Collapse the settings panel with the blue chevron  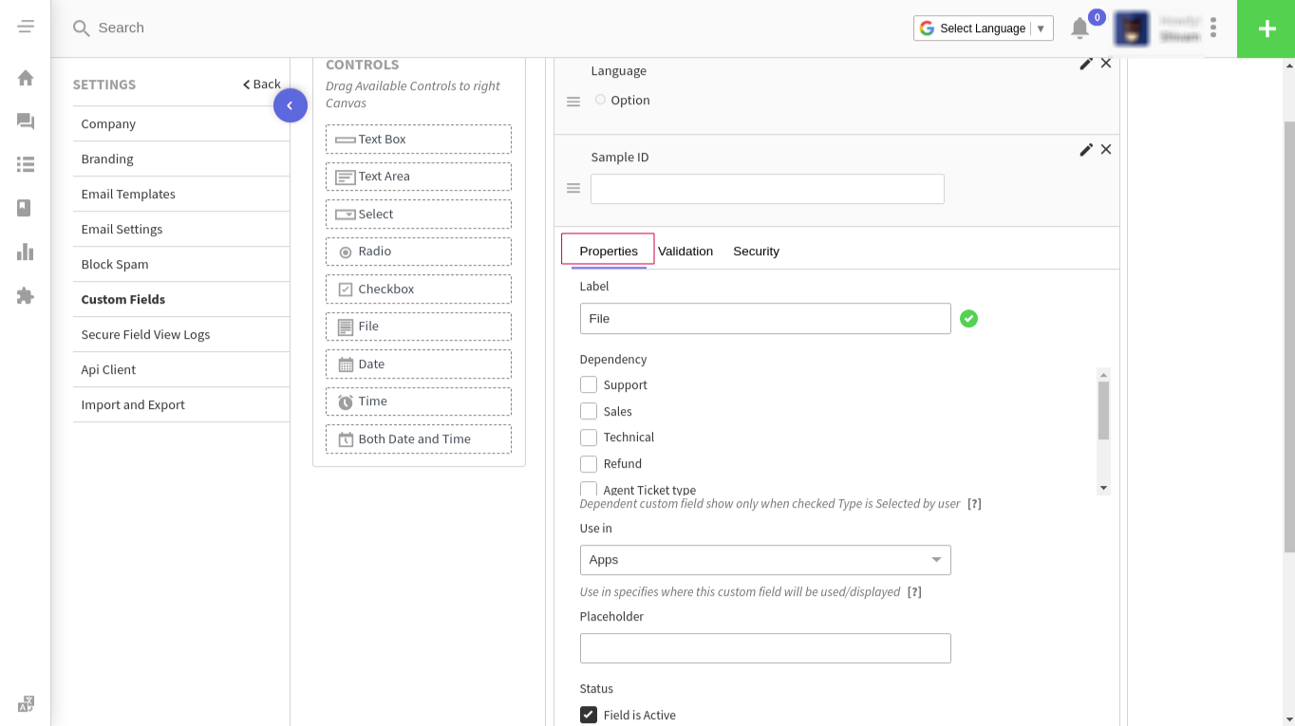click(291, 105)
